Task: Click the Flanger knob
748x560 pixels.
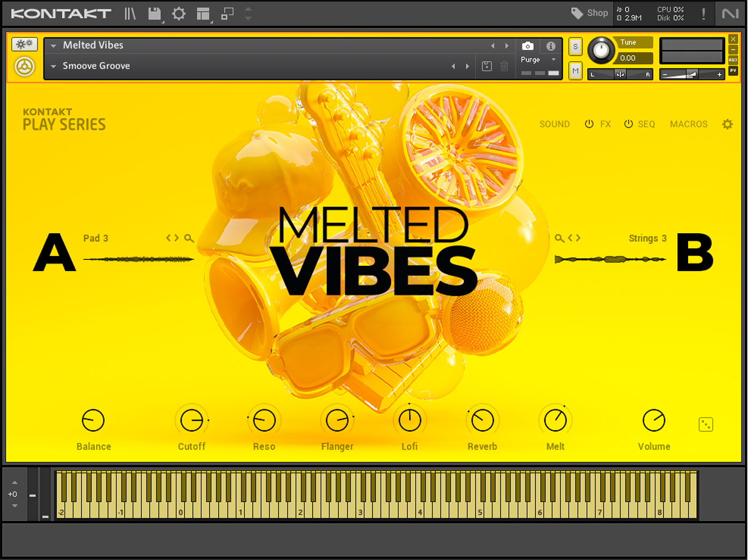Action: 337,421
